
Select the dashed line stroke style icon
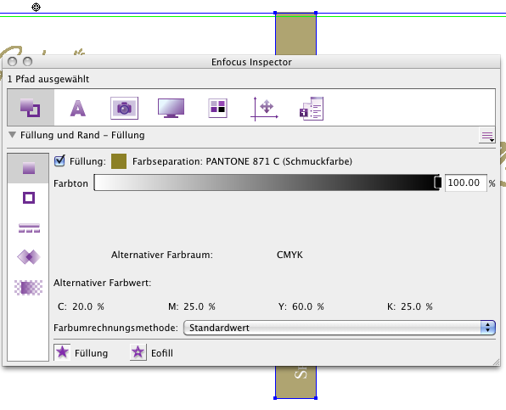29,227
